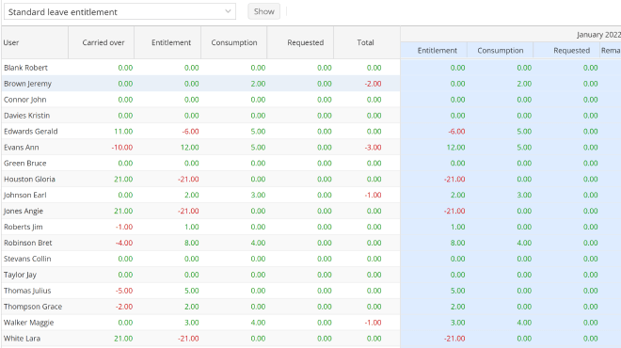
Task: Select user White Lara
Action: tap(22, 339)
